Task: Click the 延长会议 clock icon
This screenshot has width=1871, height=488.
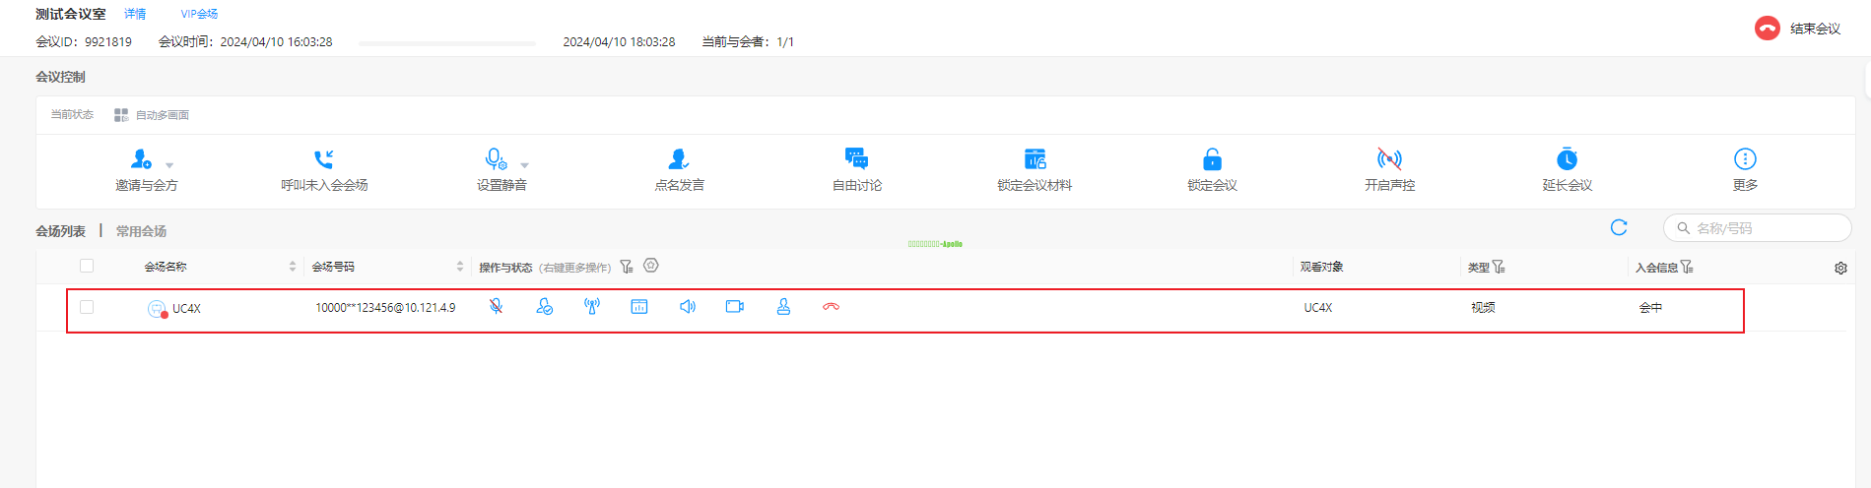Action: 1567,159
